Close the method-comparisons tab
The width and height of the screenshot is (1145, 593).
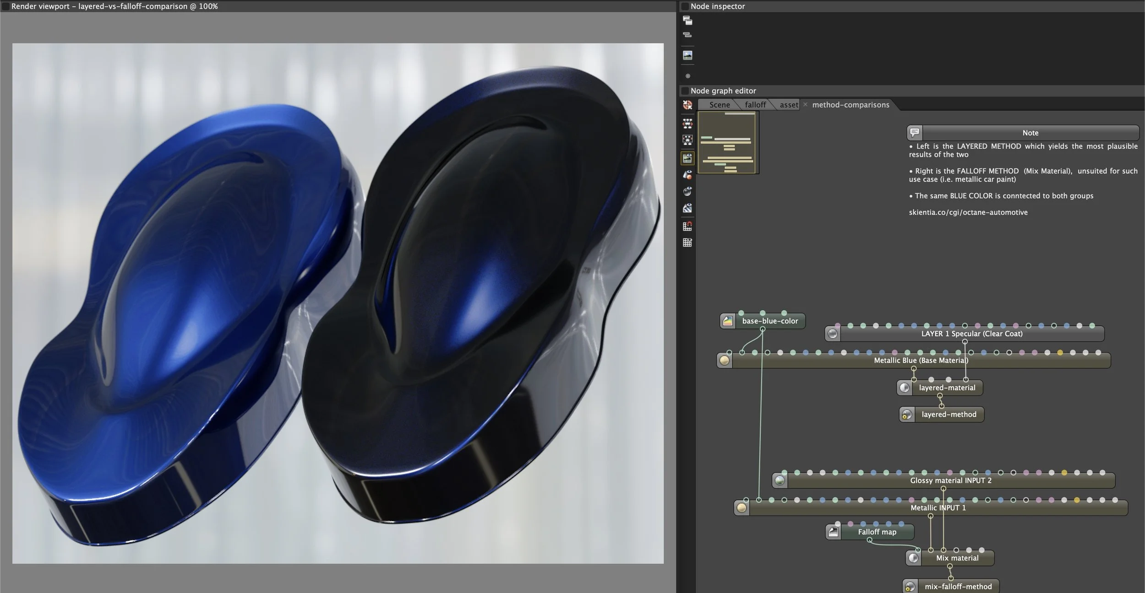pyautogui.click(x=805, y=105)
